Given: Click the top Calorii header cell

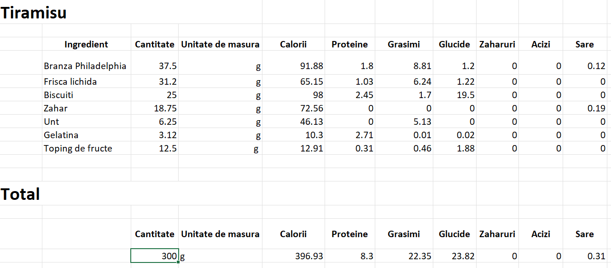Looking at the screenshot, I should pyautogui.click(x=294, y=44).
